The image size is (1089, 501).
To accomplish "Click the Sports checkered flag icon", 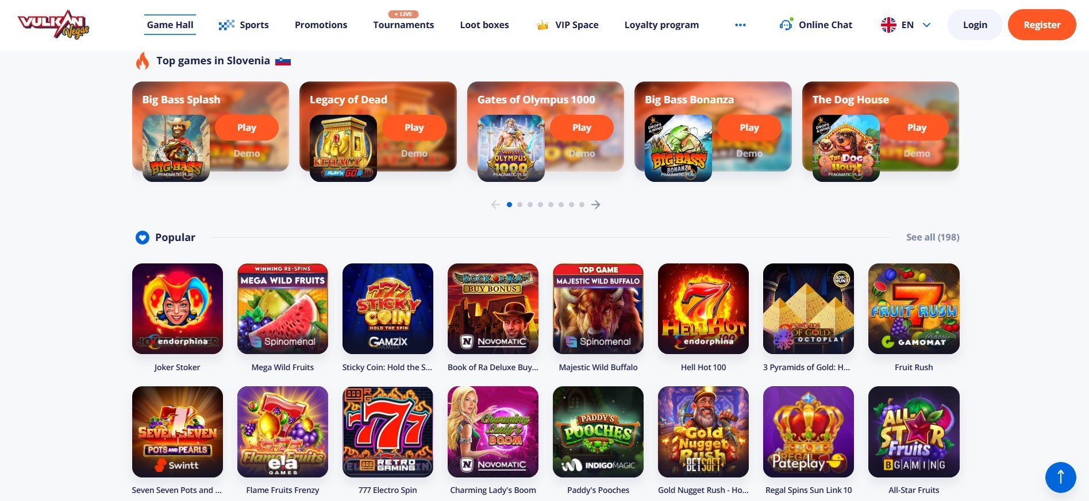I will click(226, 25).
